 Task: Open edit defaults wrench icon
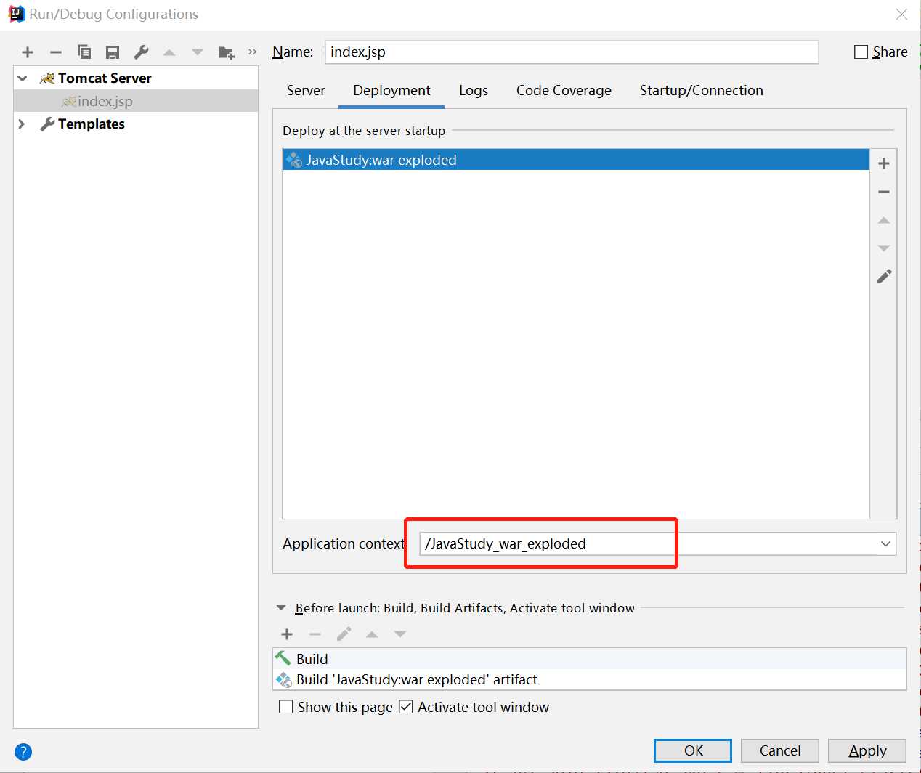click(141, 52)
